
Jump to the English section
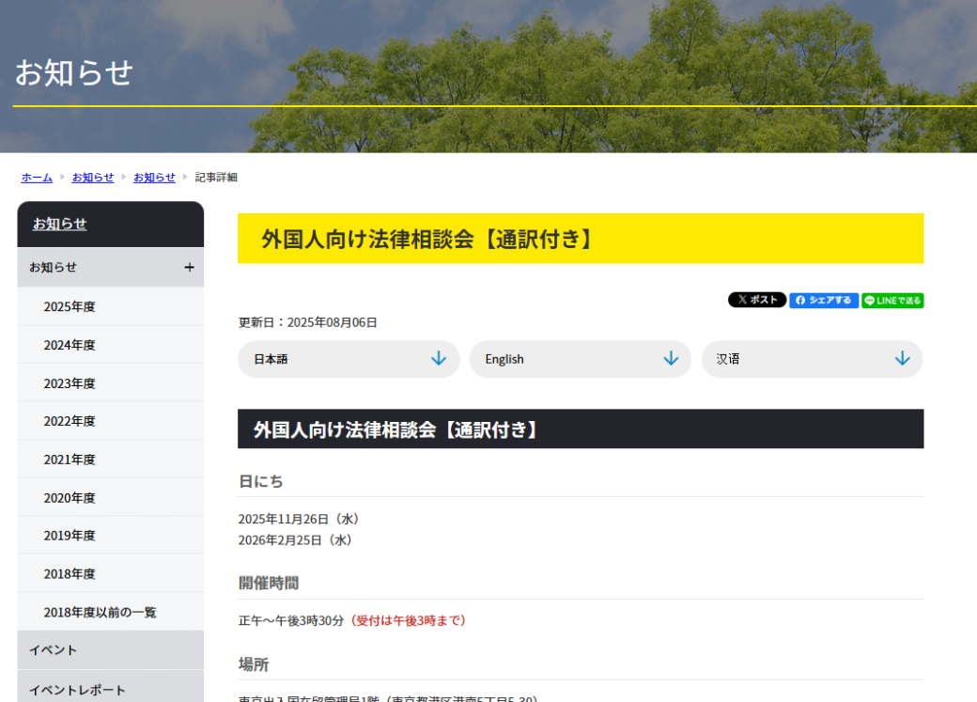[x=580, y=359]
